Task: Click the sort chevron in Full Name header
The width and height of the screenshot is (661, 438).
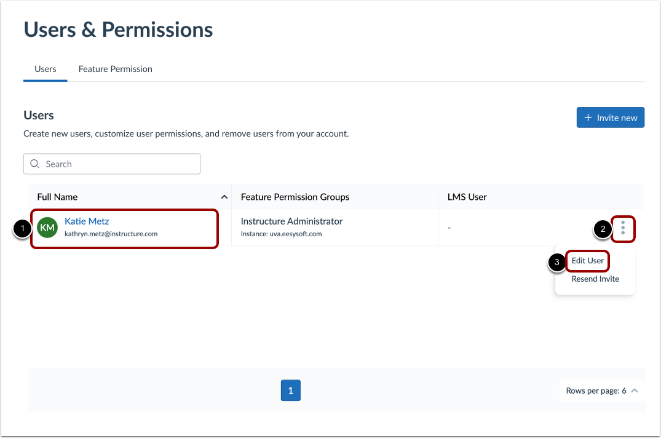Action: pos(224,196)
